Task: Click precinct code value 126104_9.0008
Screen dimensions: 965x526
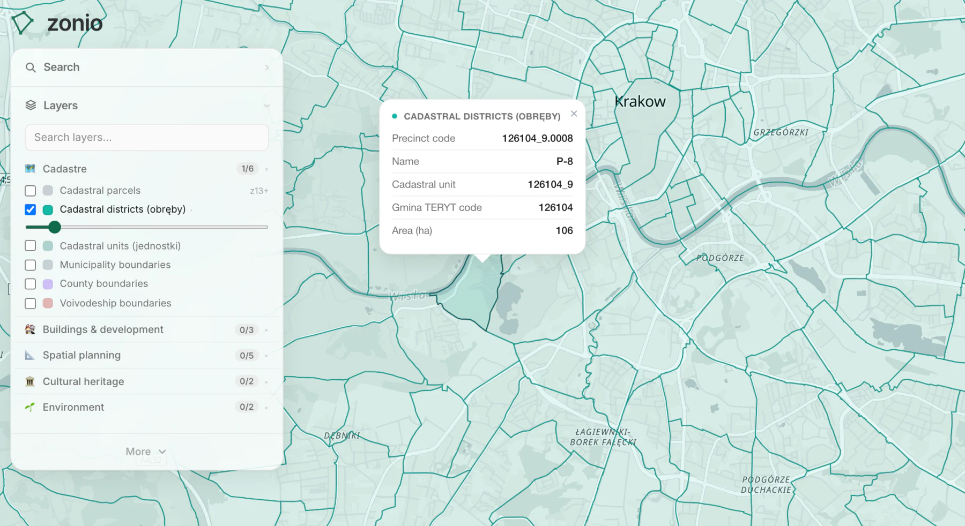Action: [x=537, y=138]
